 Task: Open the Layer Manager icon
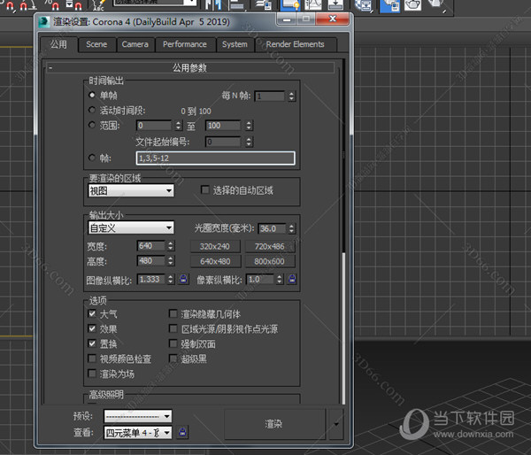click(x=264, y=4)
